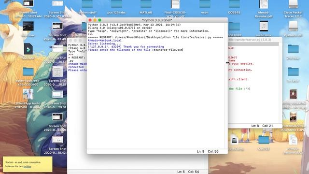Open the COE848 folder

pos(234,4)
